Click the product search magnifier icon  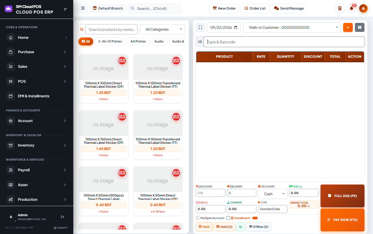pos(82,29)
